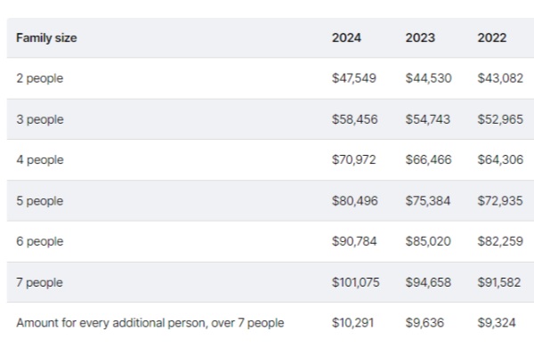Select the 3 people row label

point(40,119)
